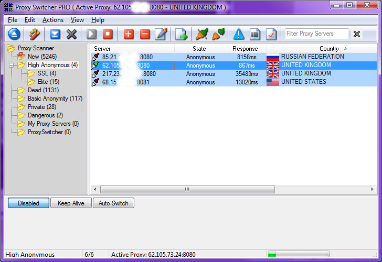Collapse the High Anonymous tree node
This screenshot has height=262, width=382.
pos(11,65)
